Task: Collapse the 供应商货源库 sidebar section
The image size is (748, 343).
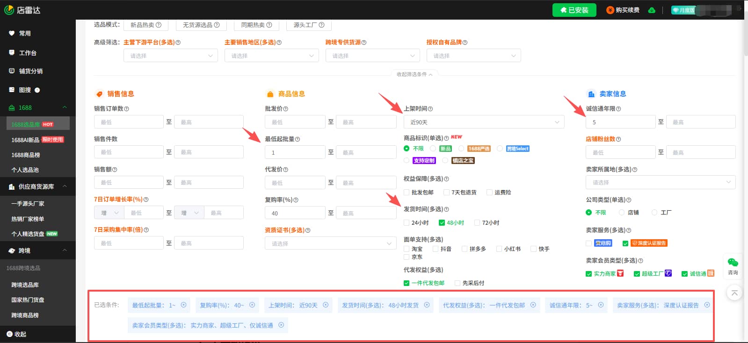Action: 65,186
